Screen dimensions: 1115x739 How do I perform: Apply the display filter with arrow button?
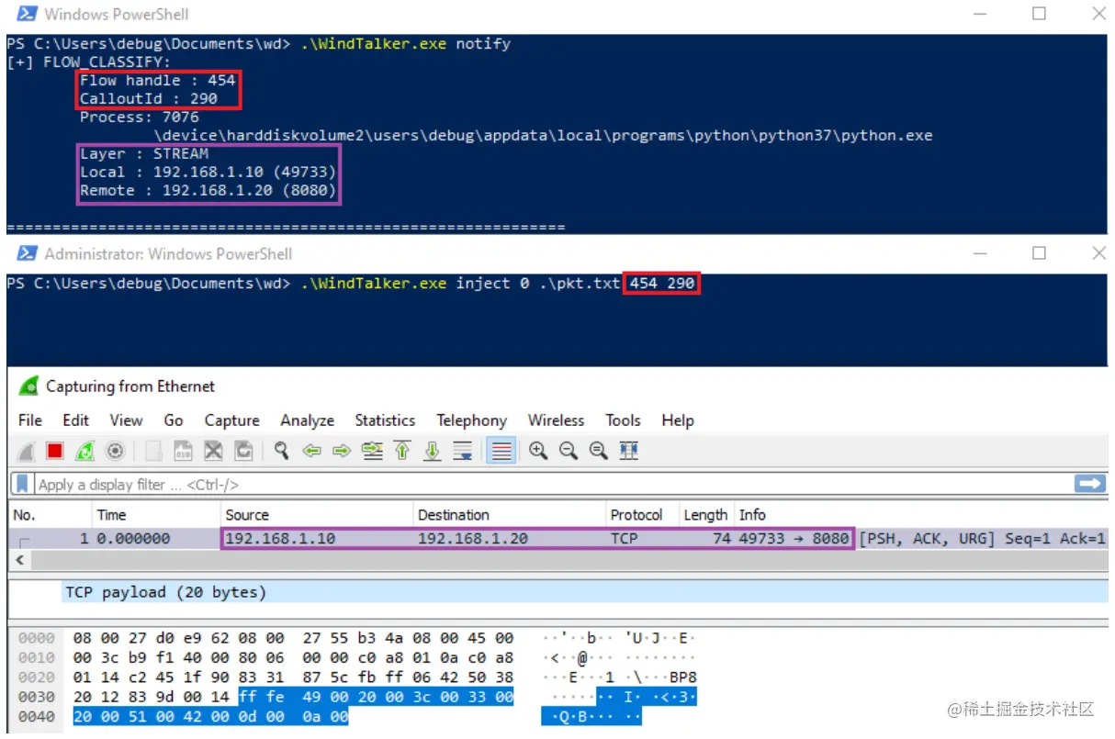[x=1090, y=484]
